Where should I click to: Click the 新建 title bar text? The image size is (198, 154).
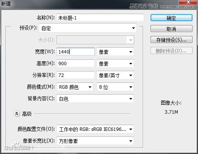(6, 4)
